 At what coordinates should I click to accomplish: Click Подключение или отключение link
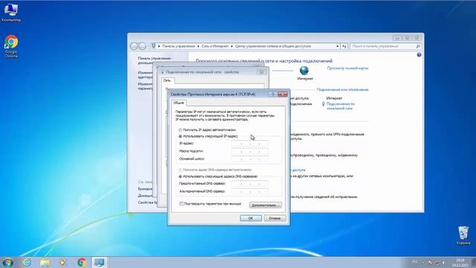click(x=342, y=89)
